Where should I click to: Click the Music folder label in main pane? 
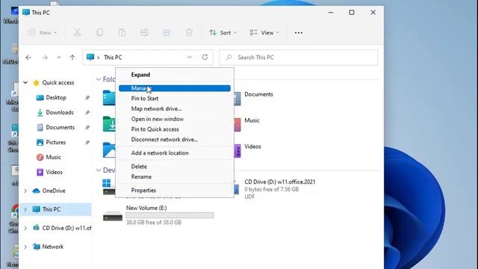[252, 120]
